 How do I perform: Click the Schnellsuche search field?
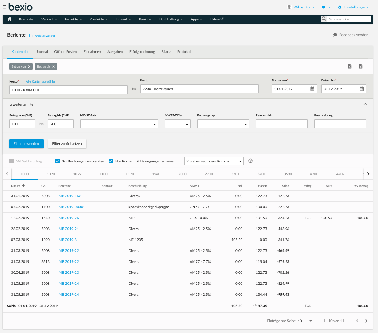(349, 19)
